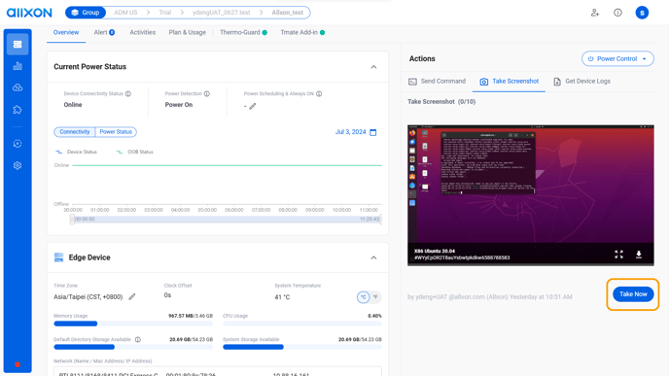This screenshot has width=669, height=376.
Task: Open the Jul 3, 2024 date picker
Action: click(x=356, y=132)
